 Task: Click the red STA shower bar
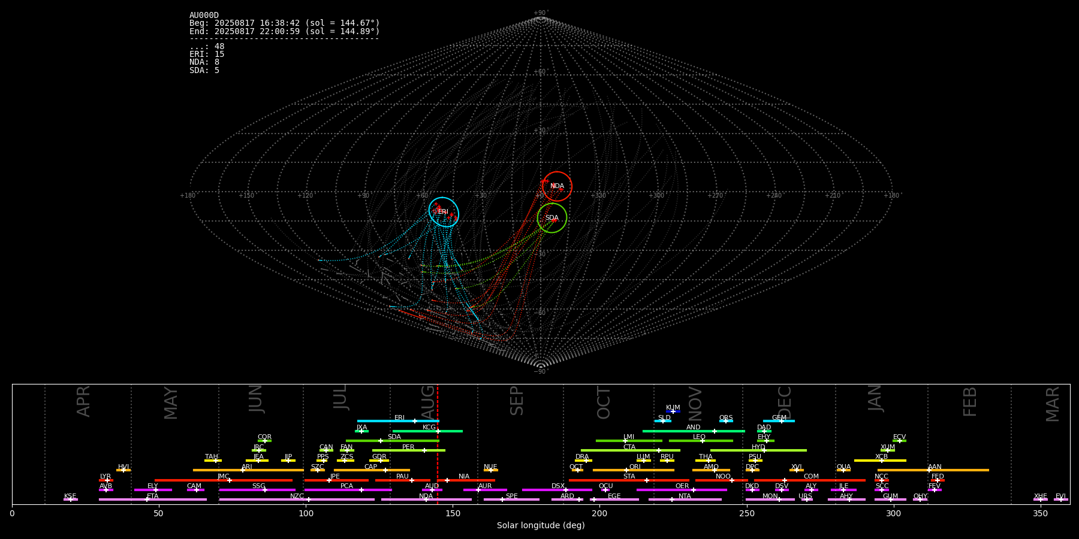click(x=629, y=480)
